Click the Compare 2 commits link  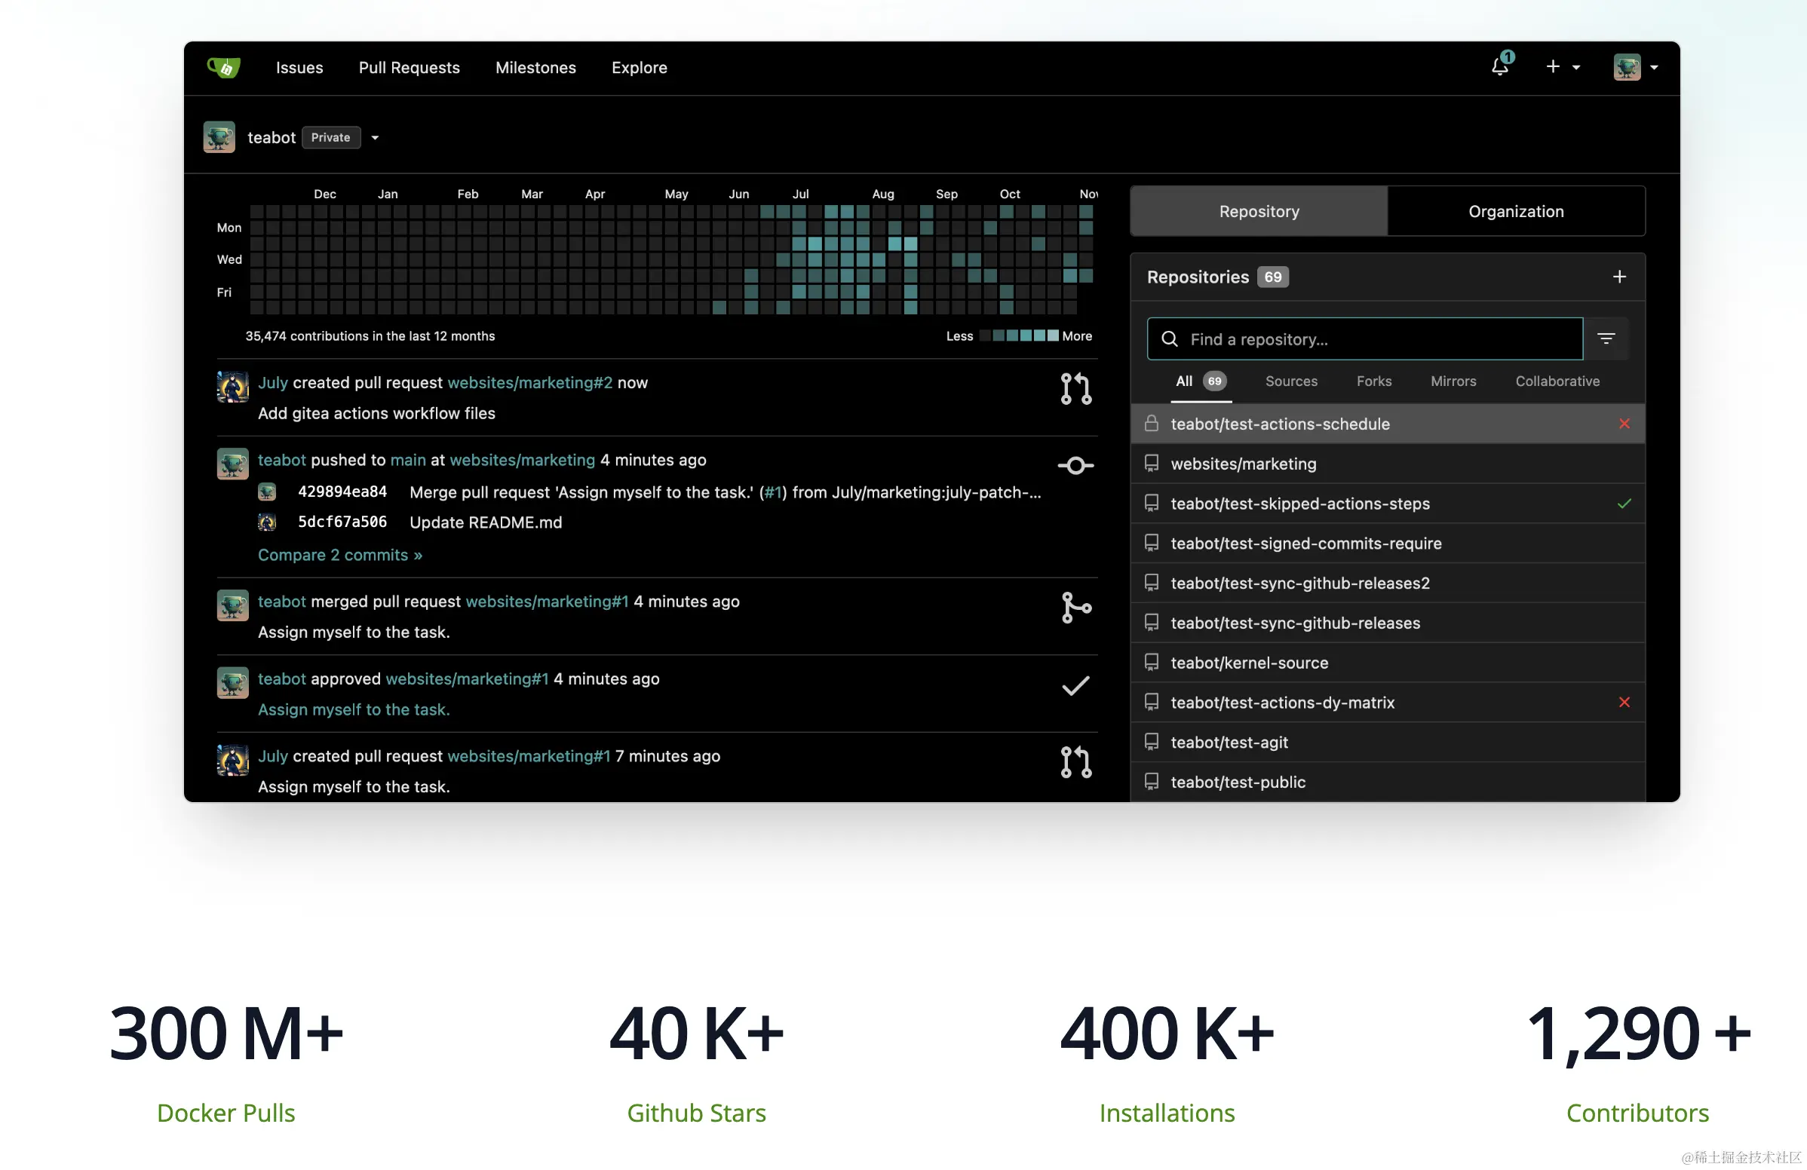pos(339,555)
